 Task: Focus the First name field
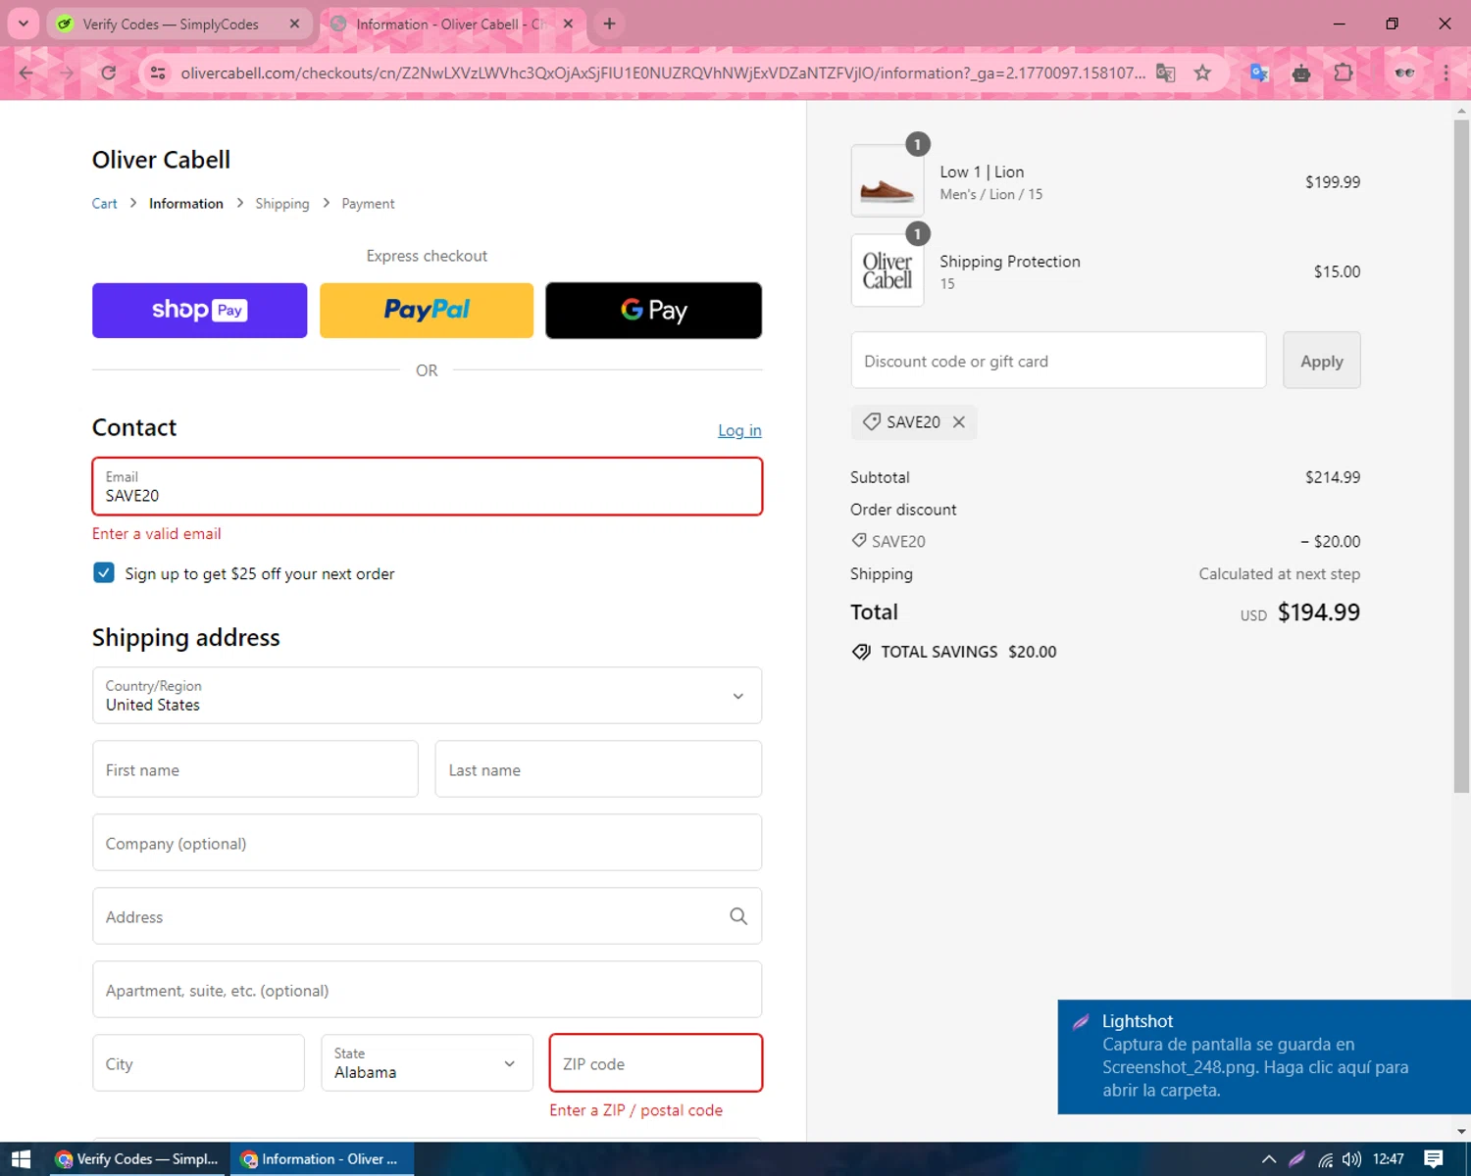click(x=255, y=769)
